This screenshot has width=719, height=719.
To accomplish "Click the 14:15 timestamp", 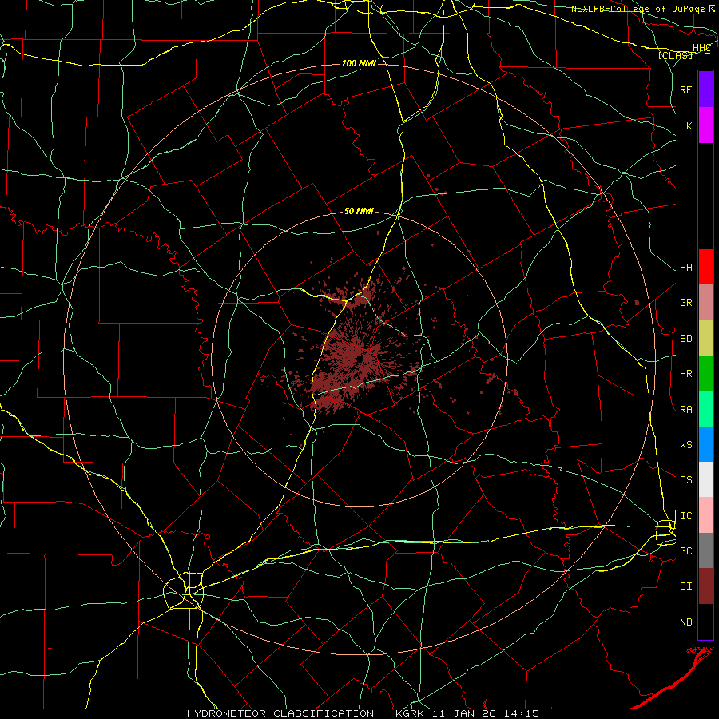I will coord(522,713).
